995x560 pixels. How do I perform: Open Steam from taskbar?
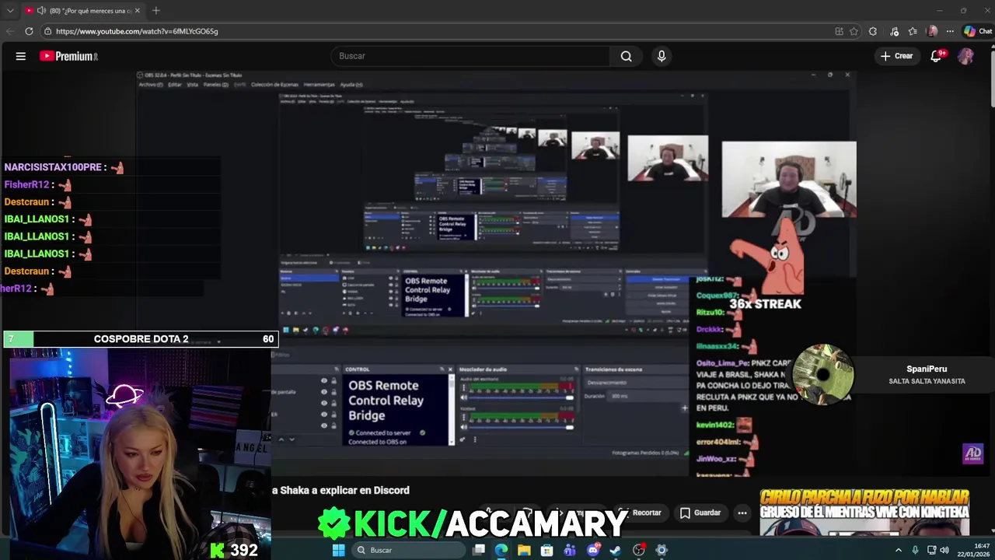(x=616, y=550)
